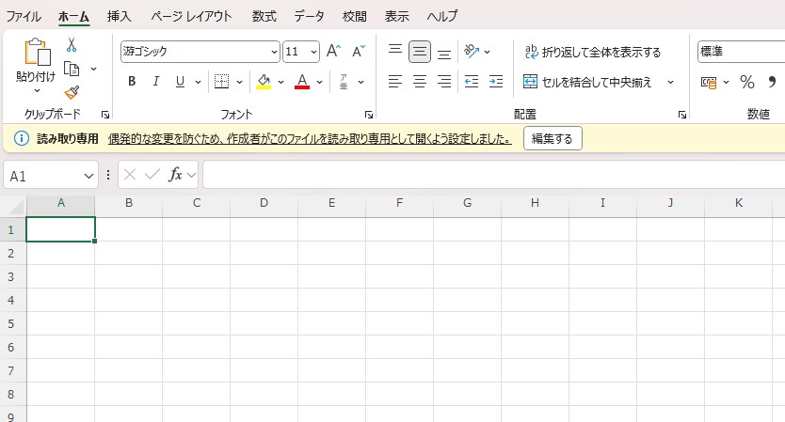Open the ヘルプ (Help) tab

click(442, 17)
